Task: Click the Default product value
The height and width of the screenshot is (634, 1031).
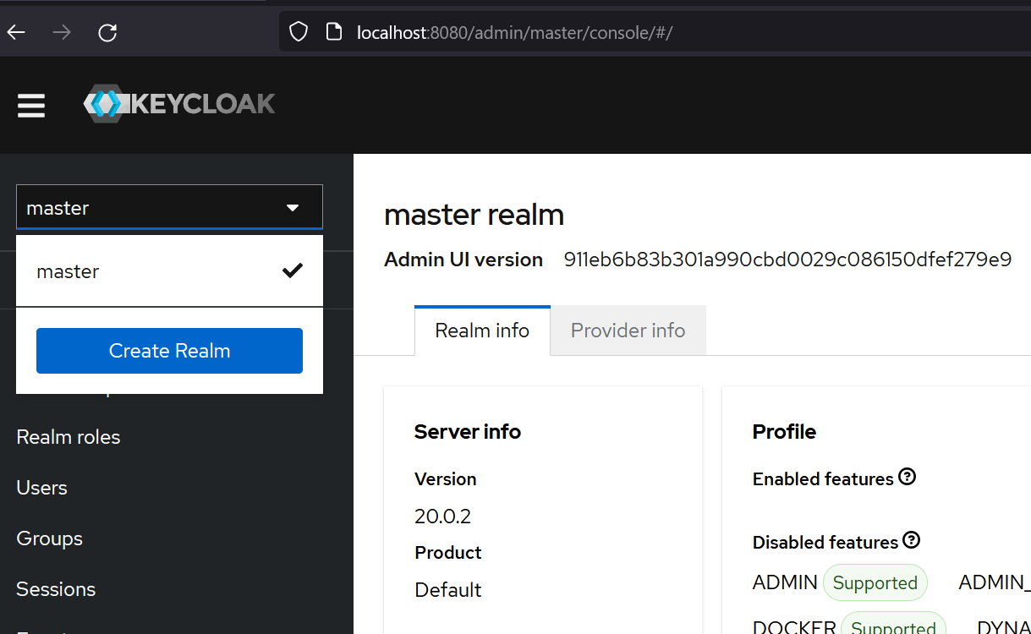Action: coord(448,589)
